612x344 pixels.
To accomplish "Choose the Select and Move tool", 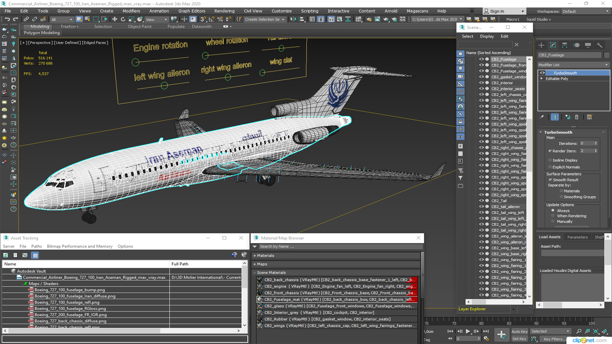I will coord(115,19).
